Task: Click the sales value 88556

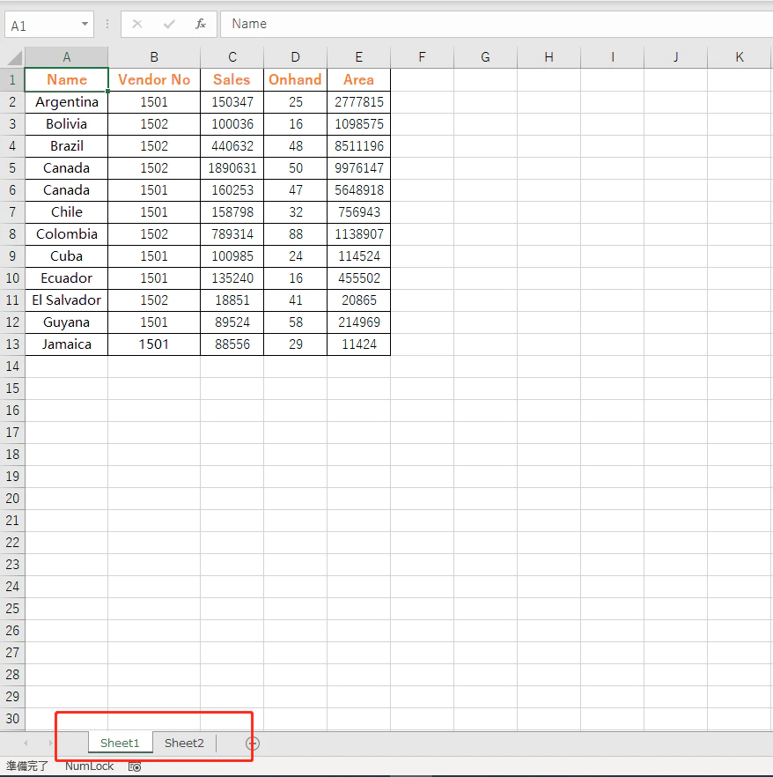Action: click(x=232, y=344)
